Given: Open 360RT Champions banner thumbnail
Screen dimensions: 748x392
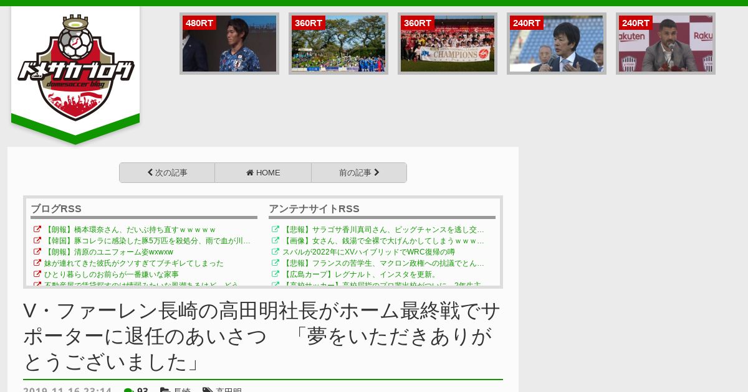Looking at the screenshot, I should (x=448, y=44).
